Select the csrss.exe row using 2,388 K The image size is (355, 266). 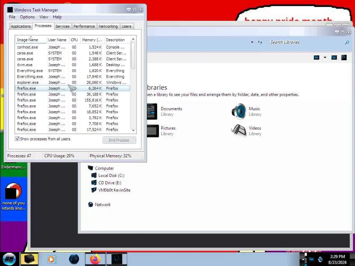point(72,59)
